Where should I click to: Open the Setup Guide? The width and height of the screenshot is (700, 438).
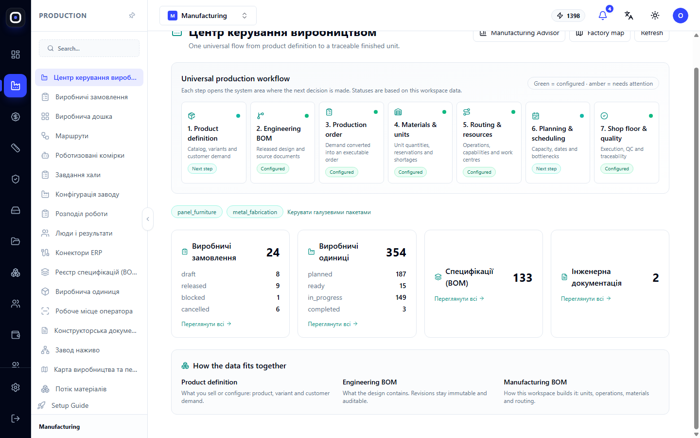pyautogui.click(x=64, y=405)
